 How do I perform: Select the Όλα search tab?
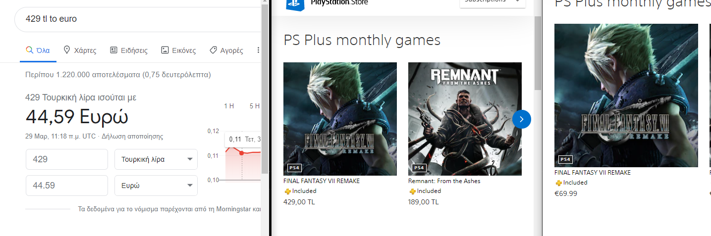(x=38, y=50)
